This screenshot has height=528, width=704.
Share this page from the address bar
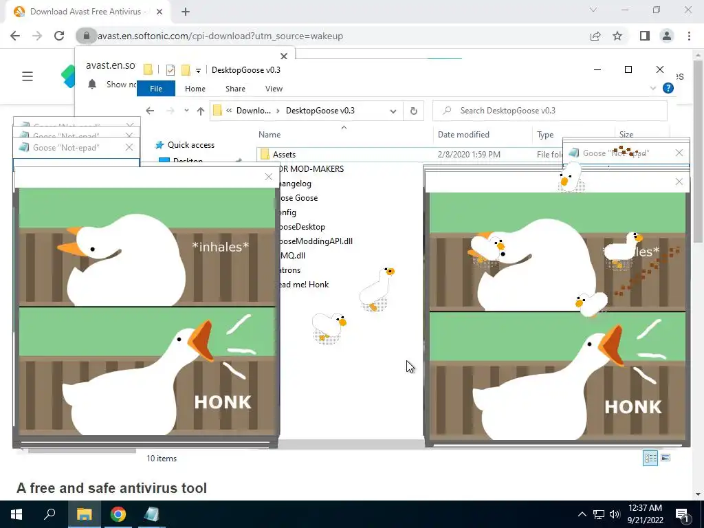tap(595, 36)
